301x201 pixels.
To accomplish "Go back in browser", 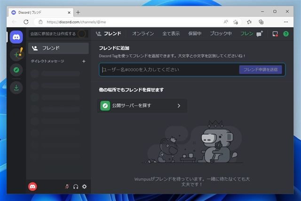I will 14,22.
